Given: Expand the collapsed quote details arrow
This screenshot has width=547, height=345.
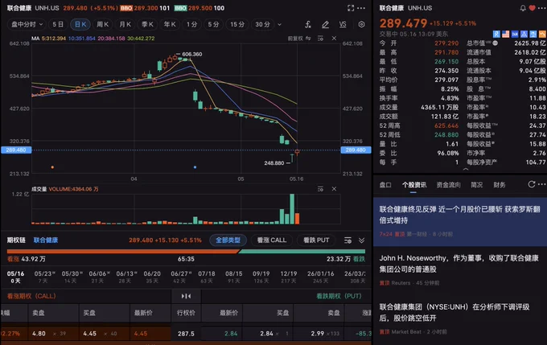Looking at the screenshot, I should point(466,170).
